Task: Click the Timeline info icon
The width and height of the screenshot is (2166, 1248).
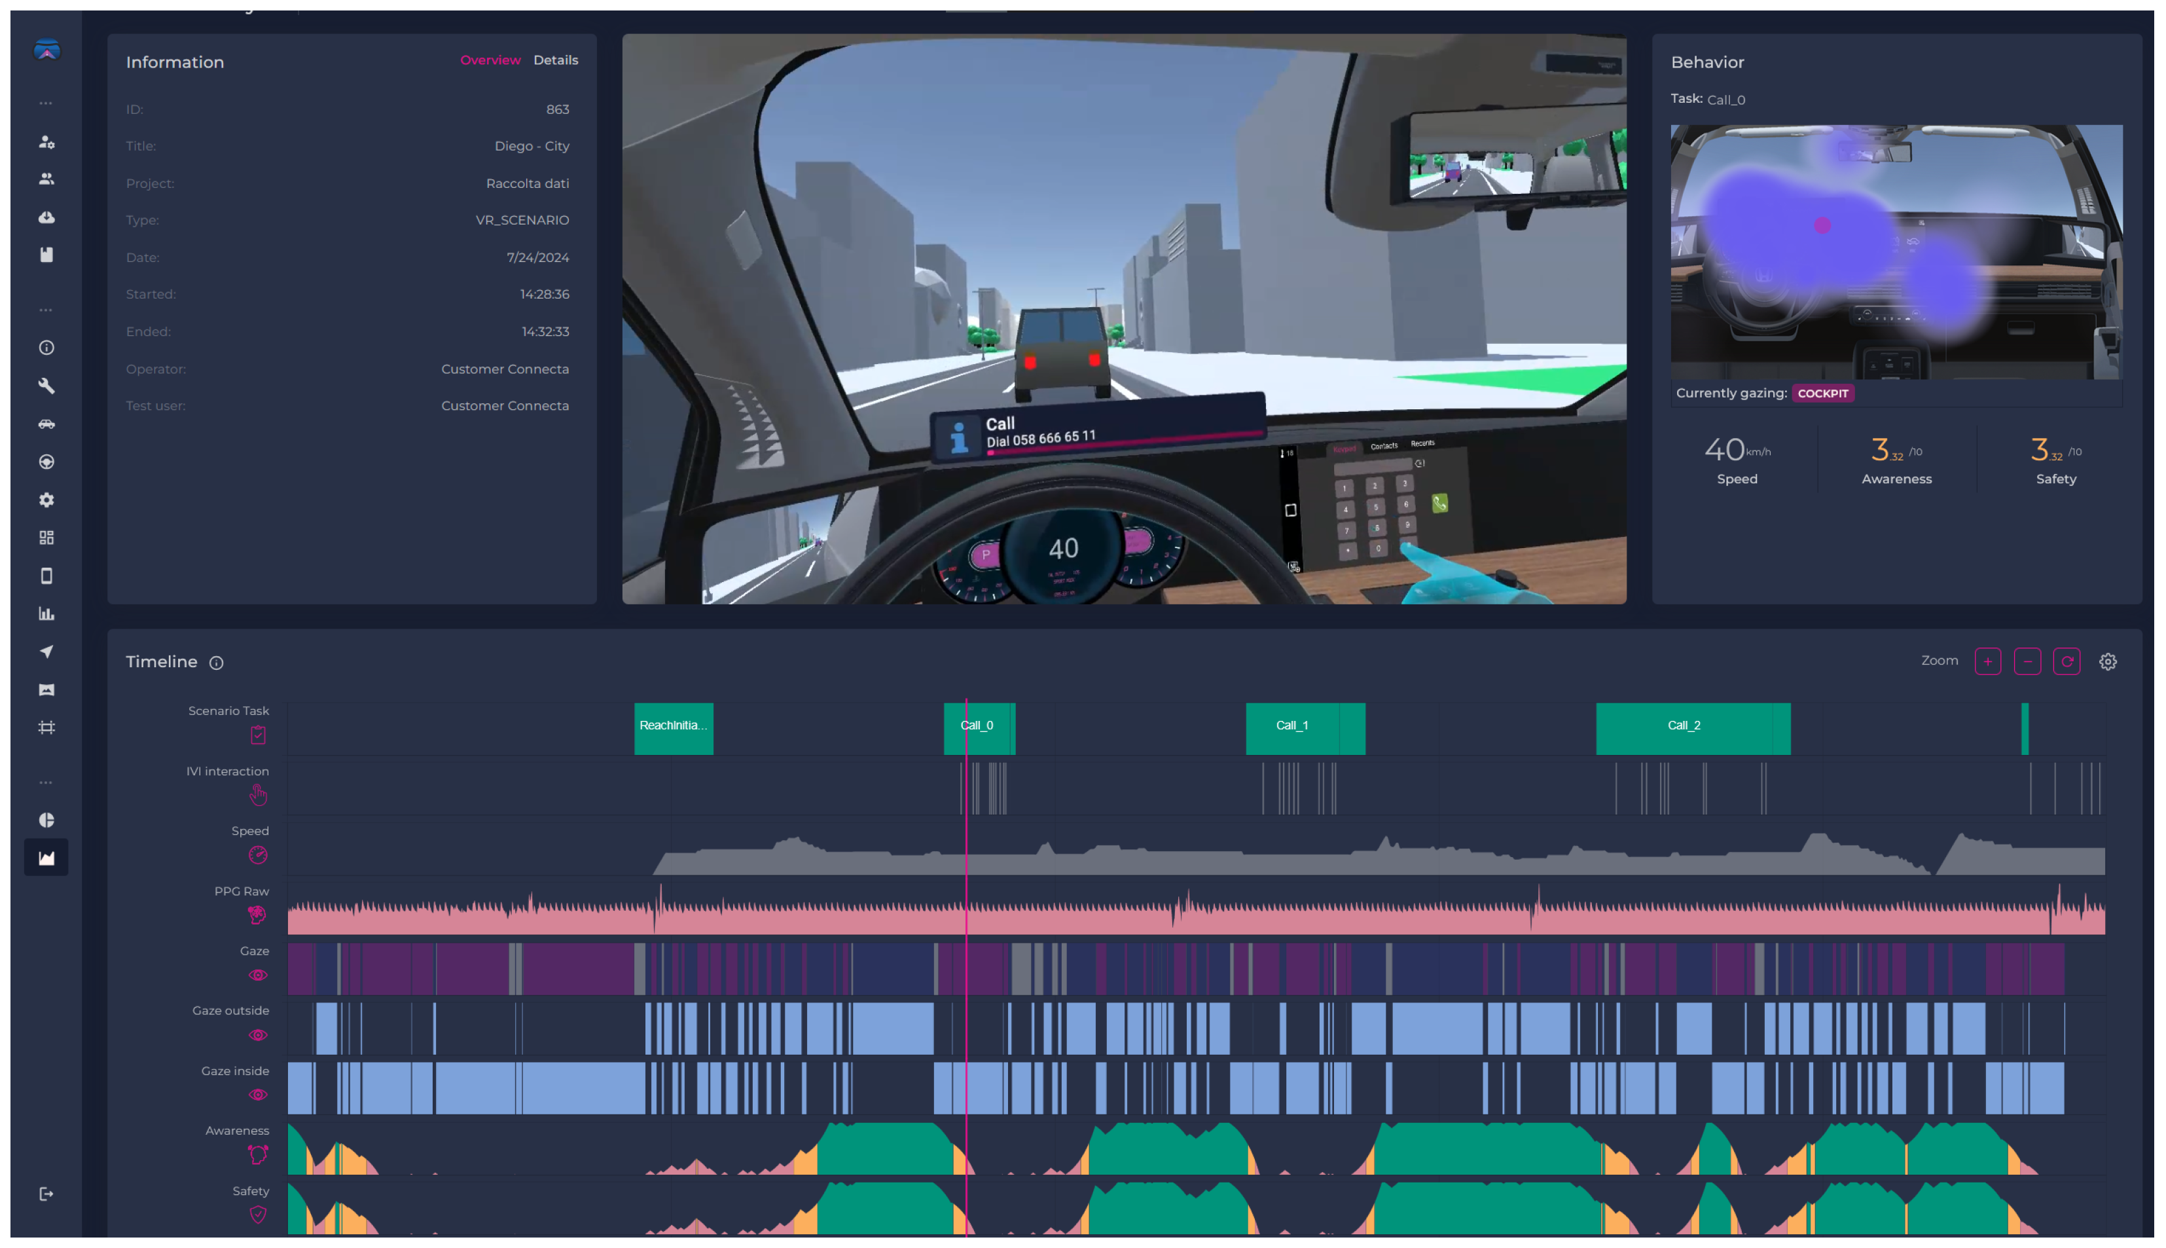Action: tap(217, 663)
